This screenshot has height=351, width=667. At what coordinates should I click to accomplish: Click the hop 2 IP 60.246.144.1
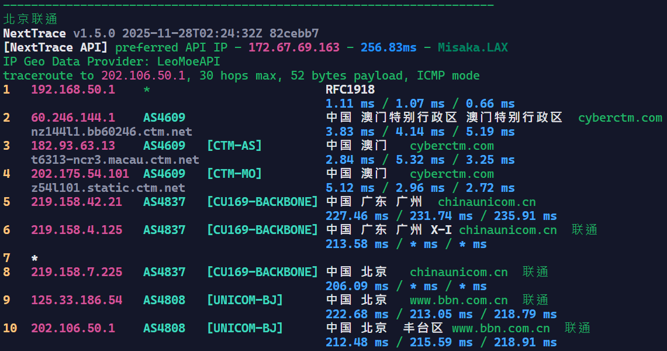point(73,118)
